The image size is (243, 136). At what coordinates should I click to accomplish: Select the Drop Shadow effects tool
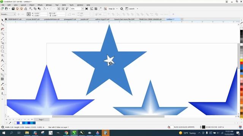(2, 75)
